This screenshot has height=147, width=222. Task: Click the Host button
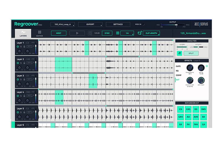(x=59, y=33)
